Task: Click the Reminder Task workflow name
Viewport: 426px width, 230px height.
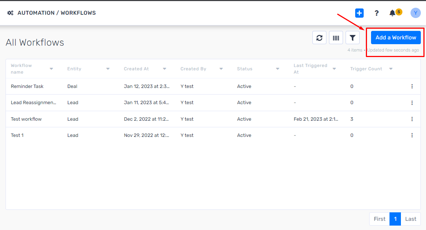Action: point(27,86)
